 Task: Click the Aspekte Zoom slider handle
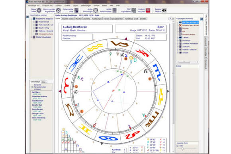[x=182, y=149]
